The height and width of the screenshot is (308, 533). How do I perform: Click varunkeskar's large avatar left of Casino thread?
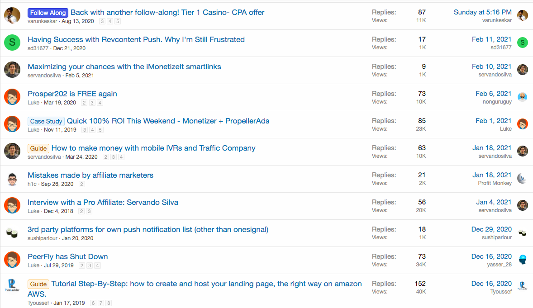tap(12, 16)
